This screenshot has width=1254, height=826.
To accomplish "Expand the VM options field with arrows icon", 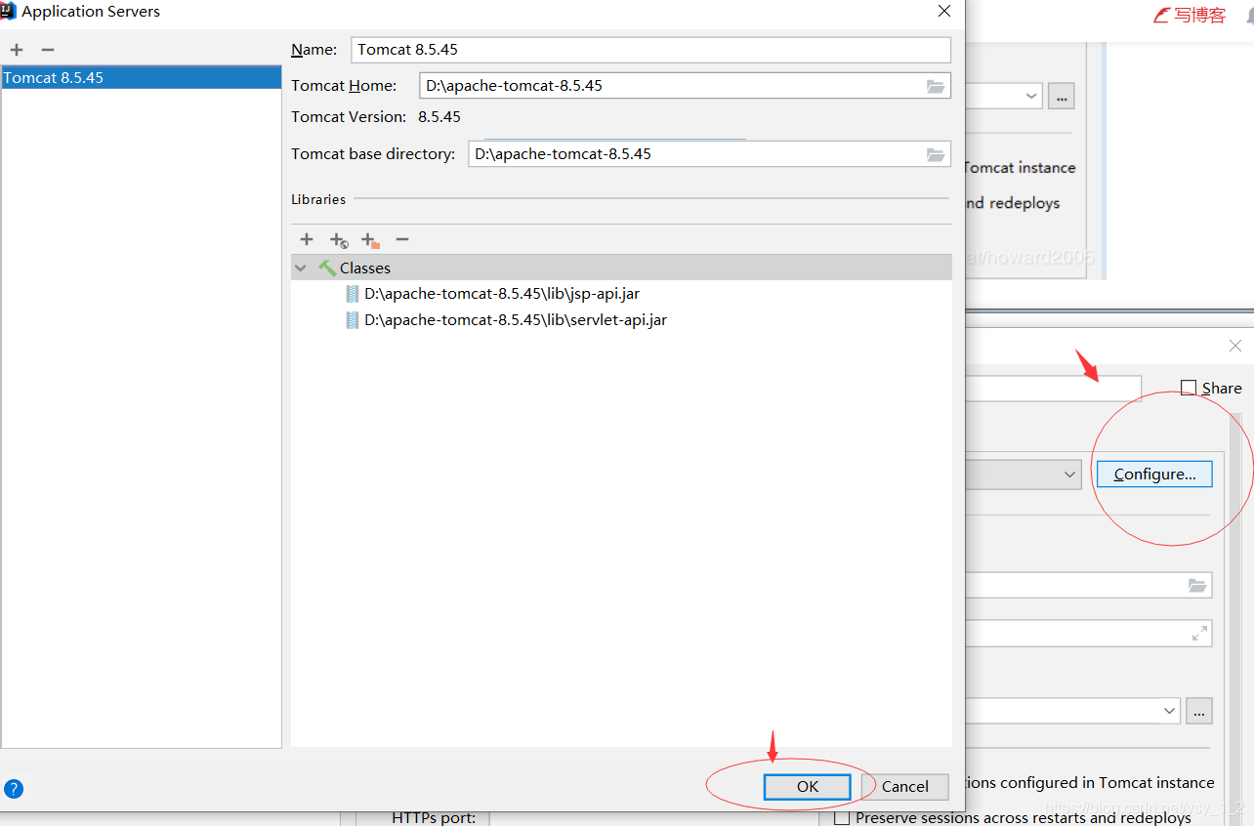I will 1199,634.
